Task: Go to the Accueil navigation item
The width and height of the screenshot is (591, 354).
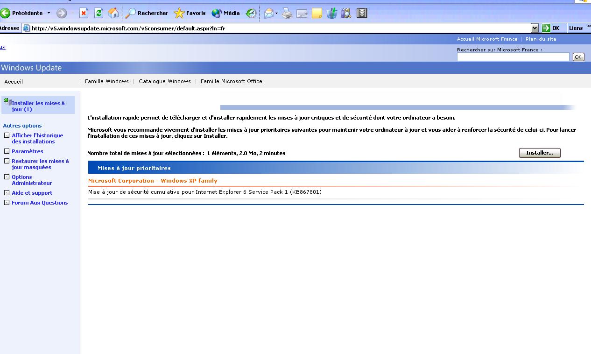Action: click(14, 82)
